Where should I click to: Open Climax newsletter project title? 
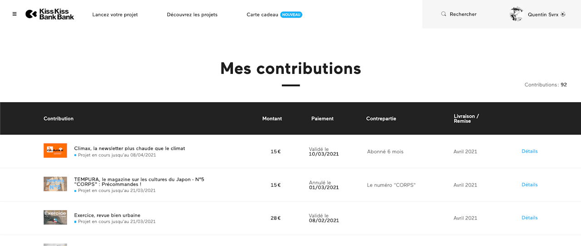pyautogui.click(x=129, y=148)
